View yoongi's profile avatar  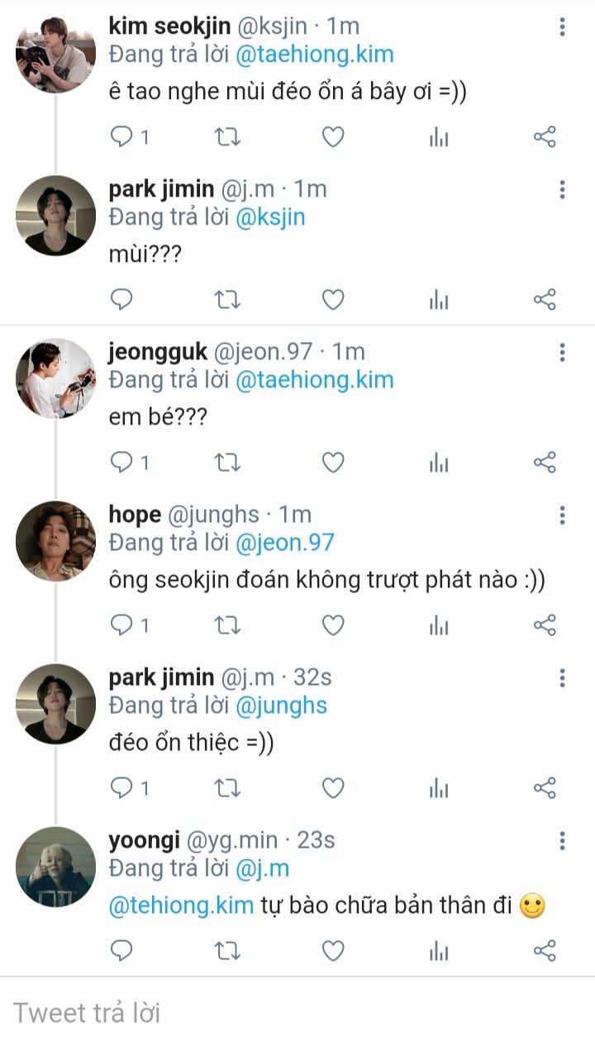(x=56, y=867)
